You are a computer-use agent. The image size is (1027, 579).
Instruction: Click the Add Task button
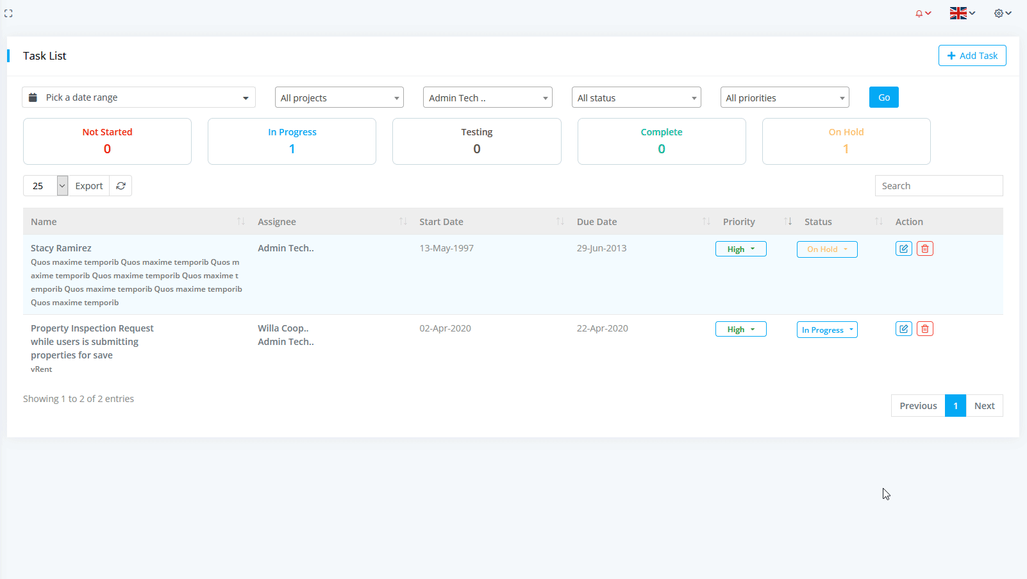pyautogui.click(x=972, y=56)
